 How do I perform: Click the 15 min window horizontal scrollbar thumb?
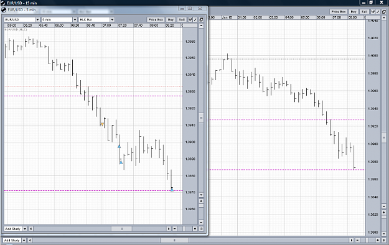coord(174,240)
